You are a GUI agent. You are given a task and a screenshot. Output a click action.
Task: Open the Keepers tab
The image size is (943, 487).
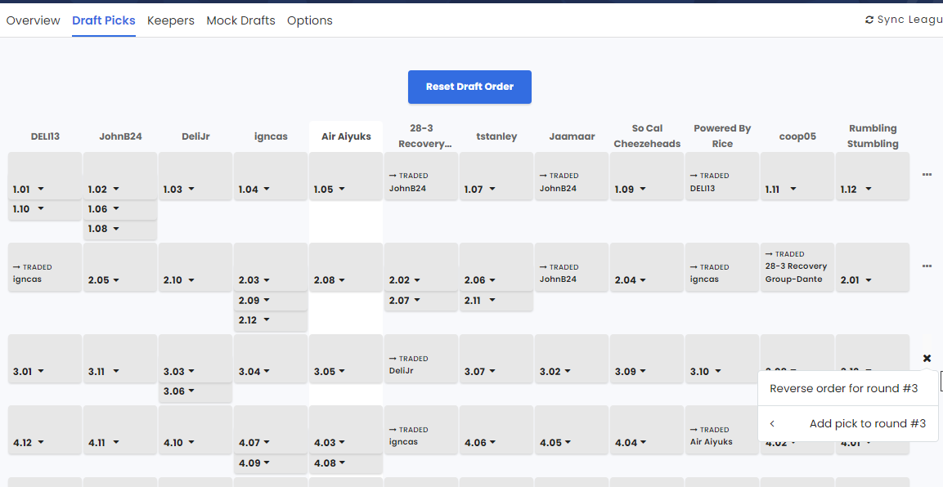click(170, 20)
